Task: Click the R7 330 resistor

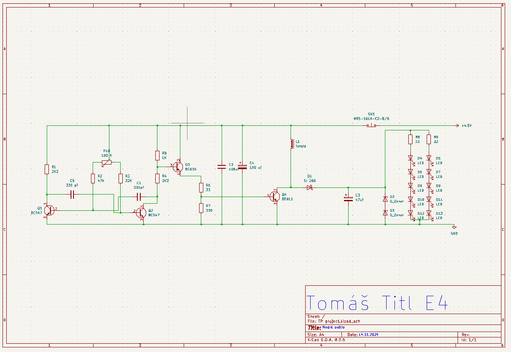Action: (201, 208)
